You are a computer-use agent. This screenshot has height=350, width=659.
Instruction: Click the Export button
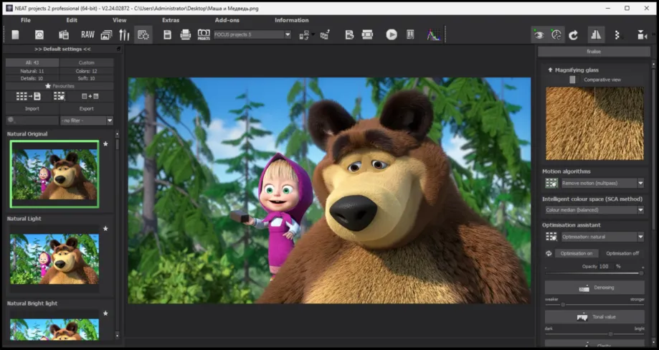(x=87, y=108)
